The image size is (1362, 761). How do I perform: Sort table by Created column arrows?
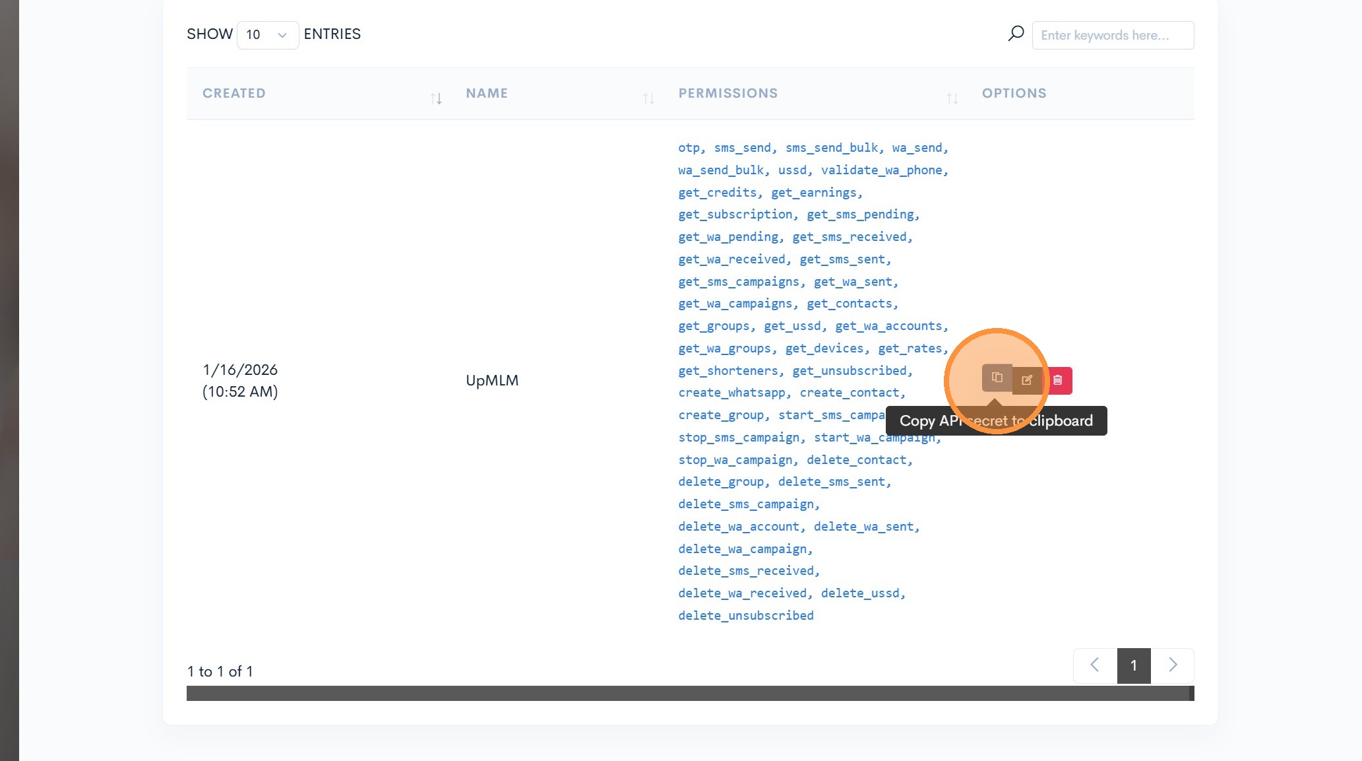(436, 98)
